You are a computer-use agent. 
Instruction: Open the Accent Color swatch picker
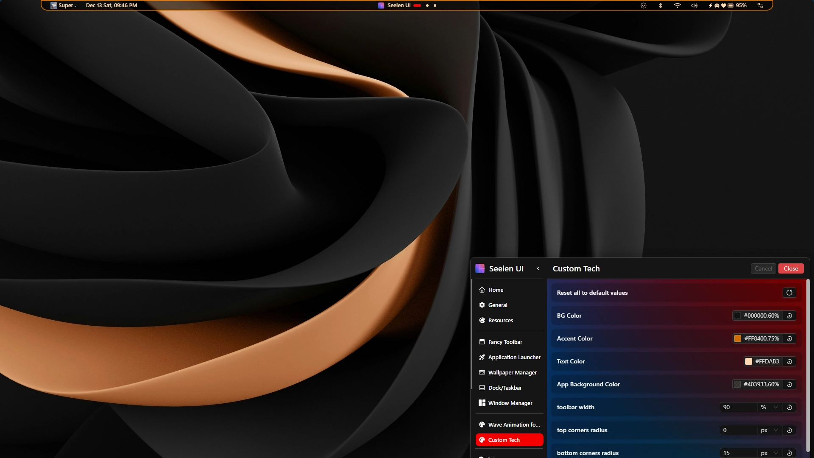click(x=738, y=338)
